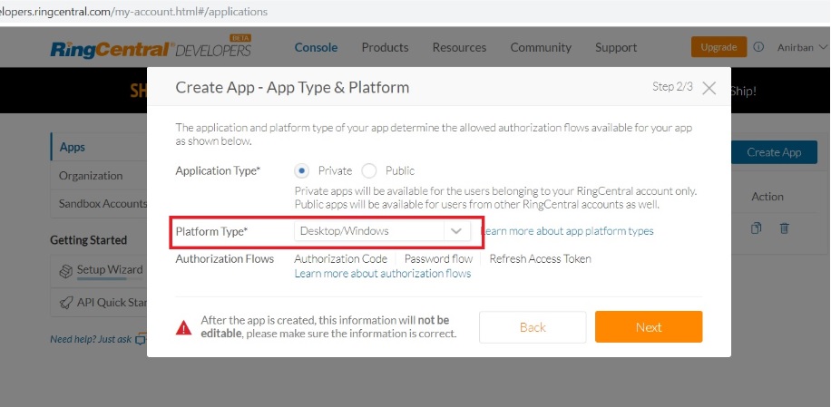The width and height of the screenshot is (831, 407).
Task: Click the trash delete icon under Action
Action: [x=785, y=228]
